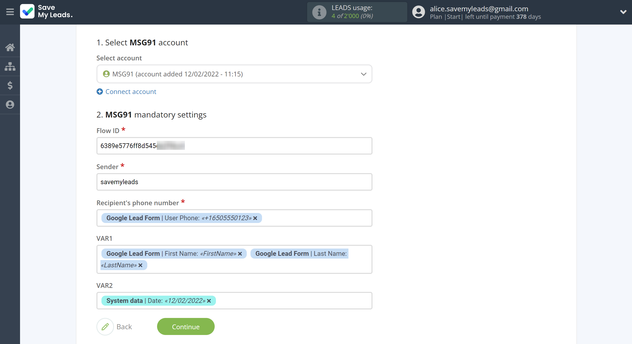The width and height of the screenshot is (632, 344).
Task: Click the LEADS usage counter text
Action: (352, 16)
